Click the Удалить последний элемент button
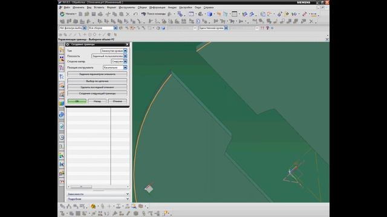 pos(97,87)
